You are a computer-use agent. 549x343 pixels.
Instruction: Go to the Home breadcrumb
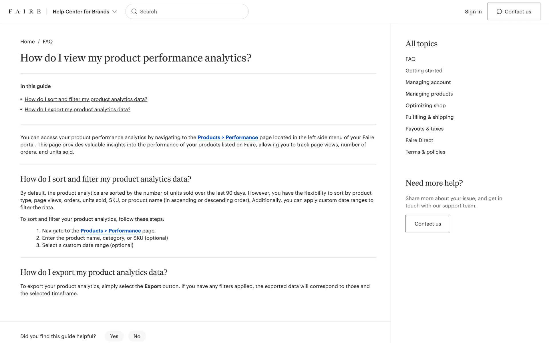[27, 41]
